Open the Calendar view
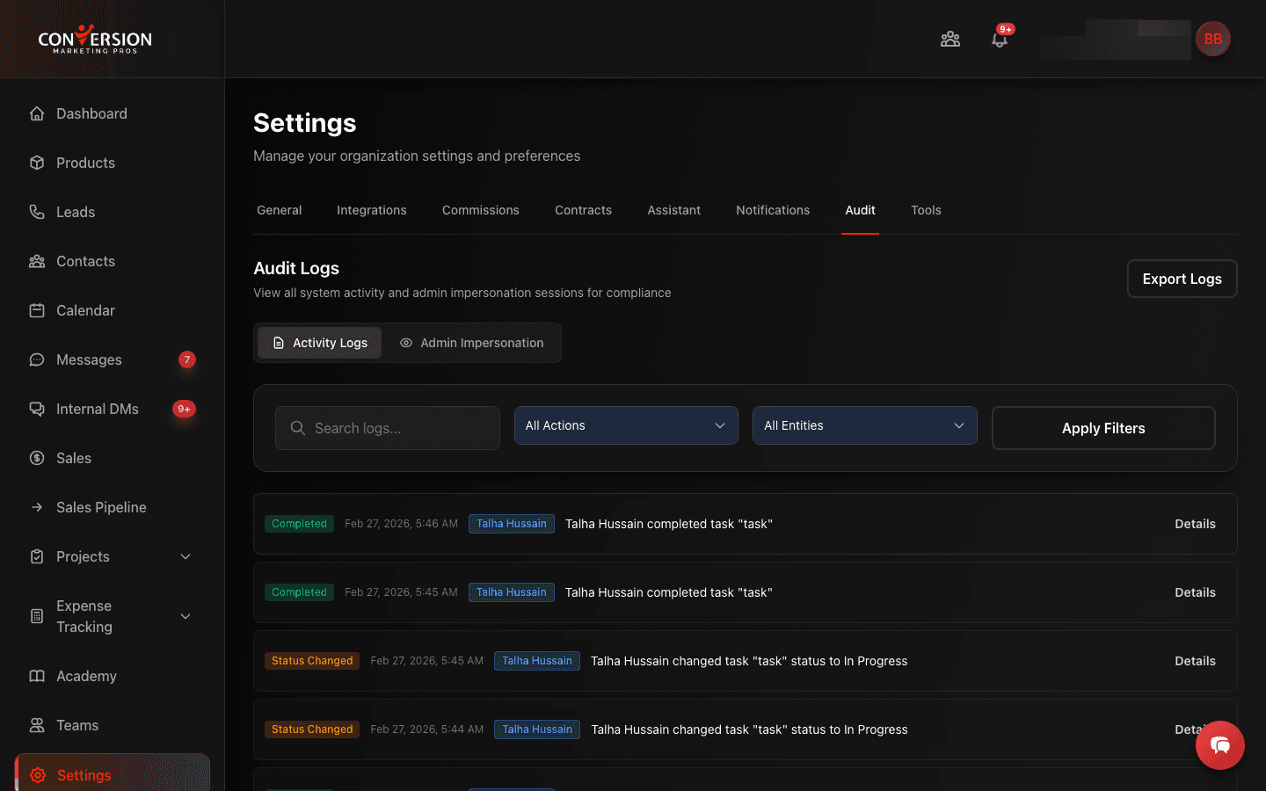The height and width of the screenshot is (791, 1266). click(x=85, y=310)
